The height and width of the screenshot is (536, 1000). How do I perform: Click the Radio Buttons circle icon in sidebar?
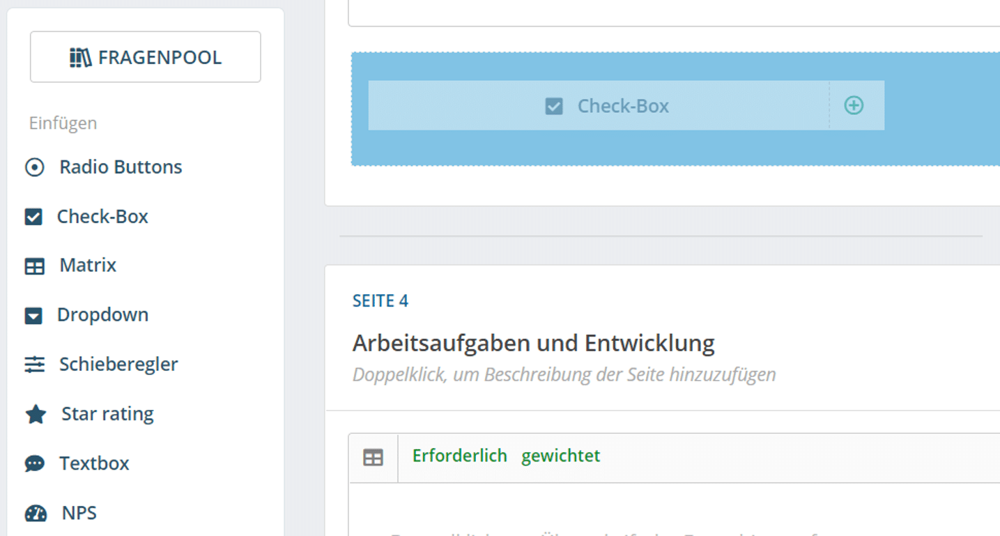(x=34, y=167)
